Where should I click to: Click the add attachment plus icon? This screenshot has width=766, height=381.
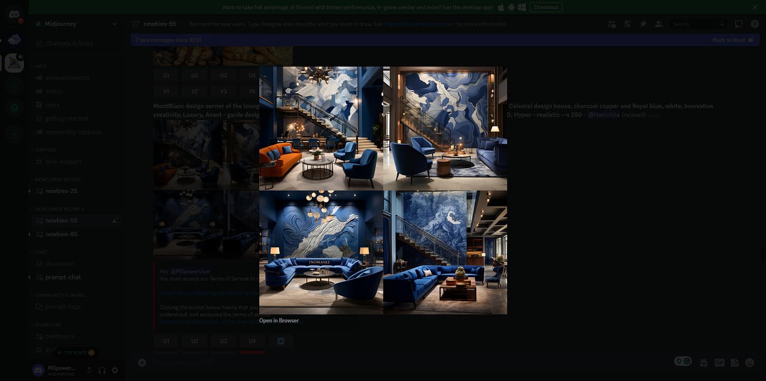click(142, 363)
